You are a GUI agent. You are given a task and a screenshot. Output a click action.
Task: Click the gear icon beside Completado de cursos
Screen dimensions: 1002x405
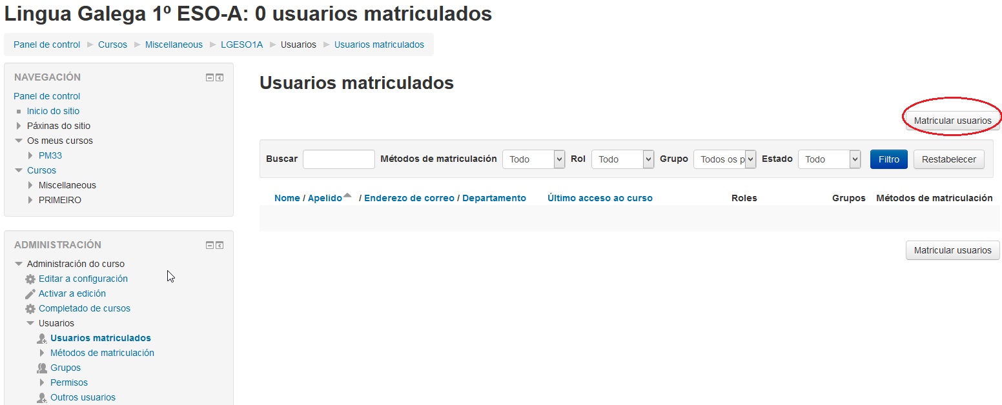click(30, 309)
